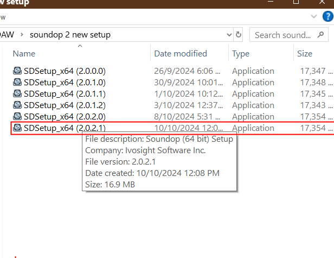Refresh the folder with the refresh icon
This screenshot has width=334, height=258.
point(239,35)
